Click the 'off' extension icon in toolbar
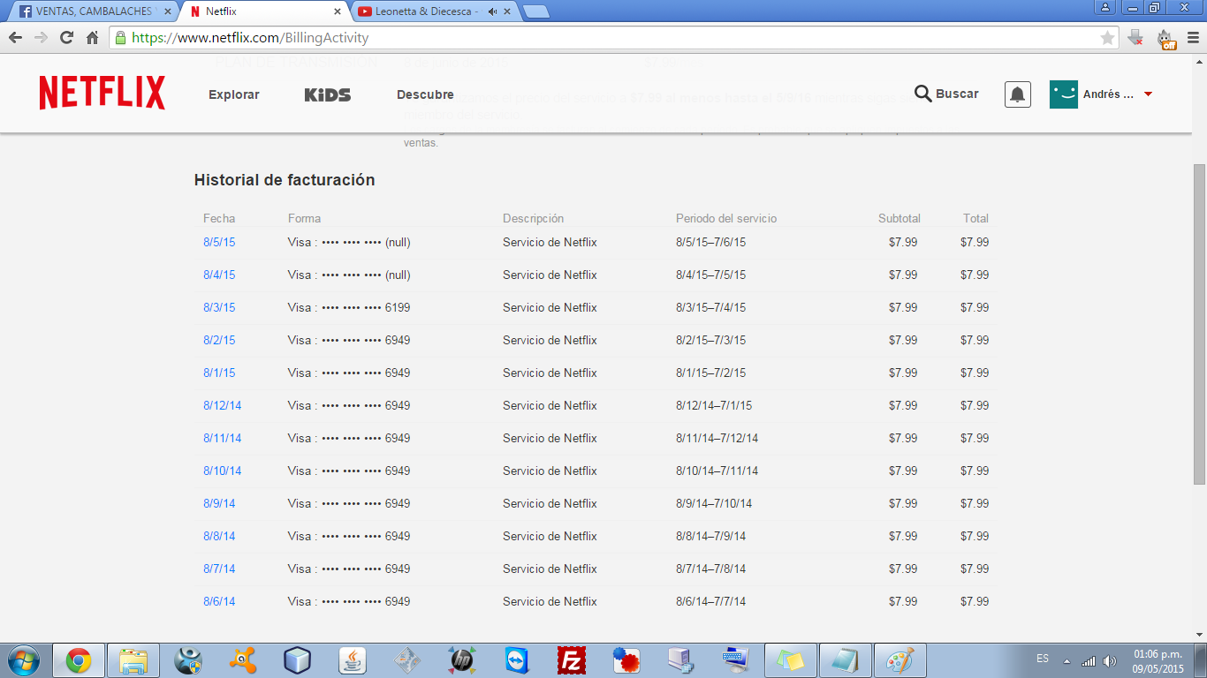The width and height of the screenshot is (1207, 678). pyautogui.click(x=1166, y=39)
